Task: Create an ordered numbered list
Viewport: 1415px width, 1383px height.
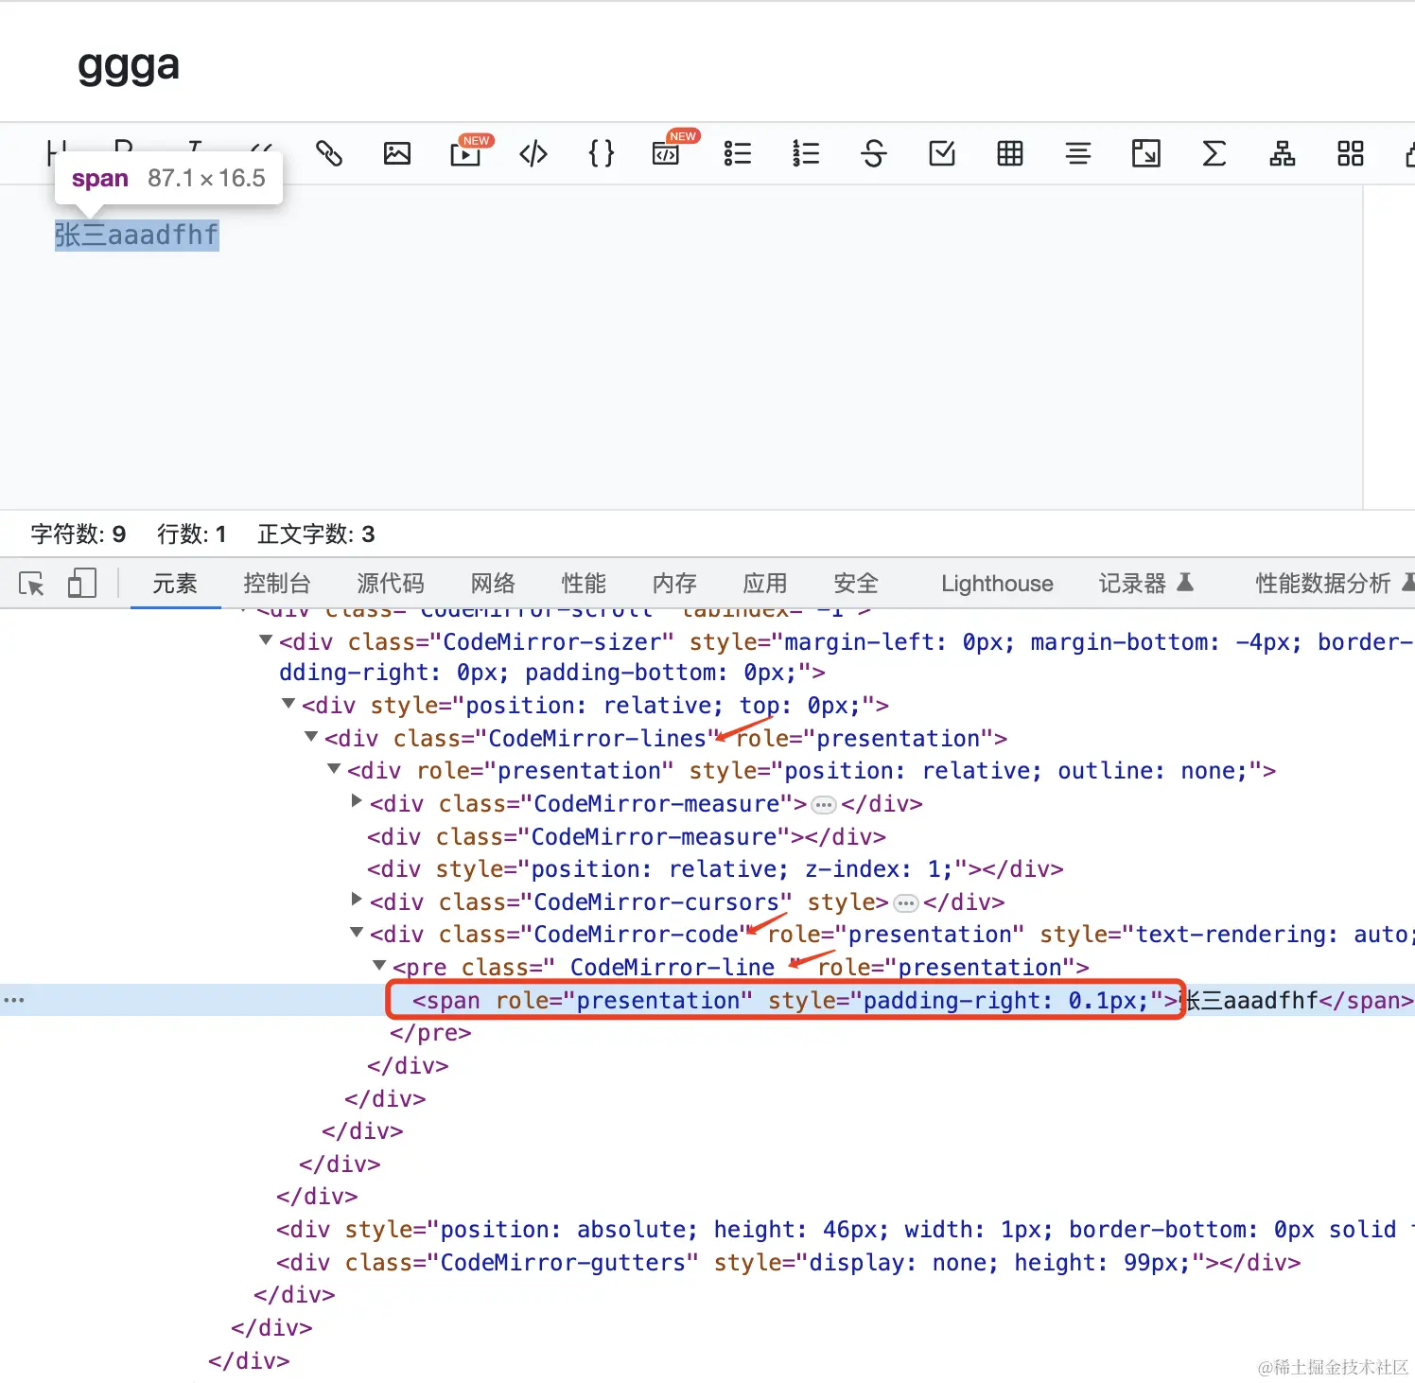Action: [x=806, y=153]
